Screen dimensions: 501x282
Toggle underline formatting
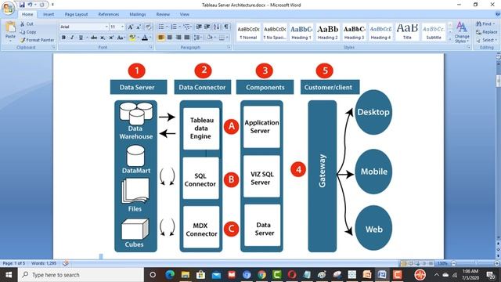click(81, 38)
